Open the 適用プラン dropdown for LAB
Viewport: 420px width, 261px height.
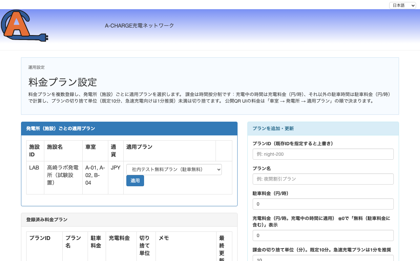[x=174, y=170]
